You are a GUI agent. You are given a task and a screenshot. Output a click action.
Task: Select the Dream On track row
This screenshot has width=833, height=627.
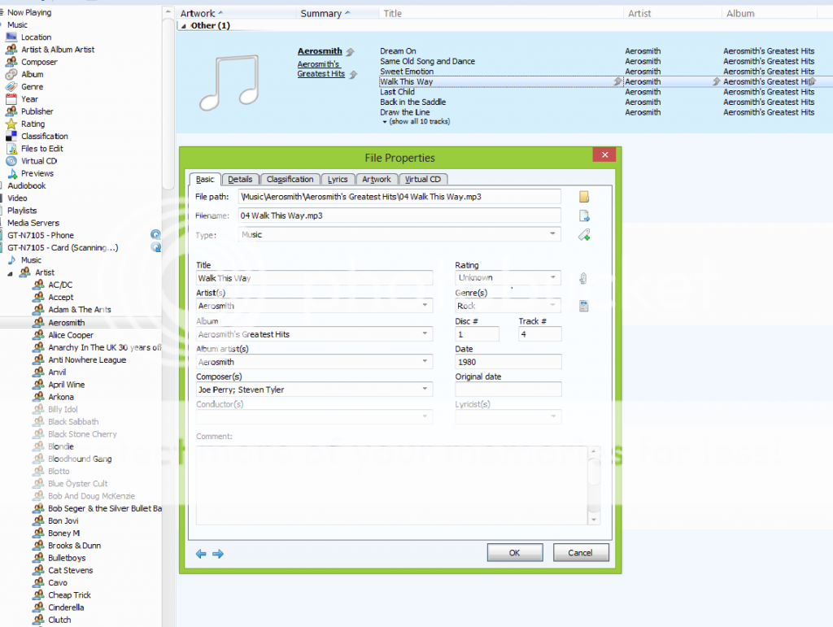click(x=398, y=51)
